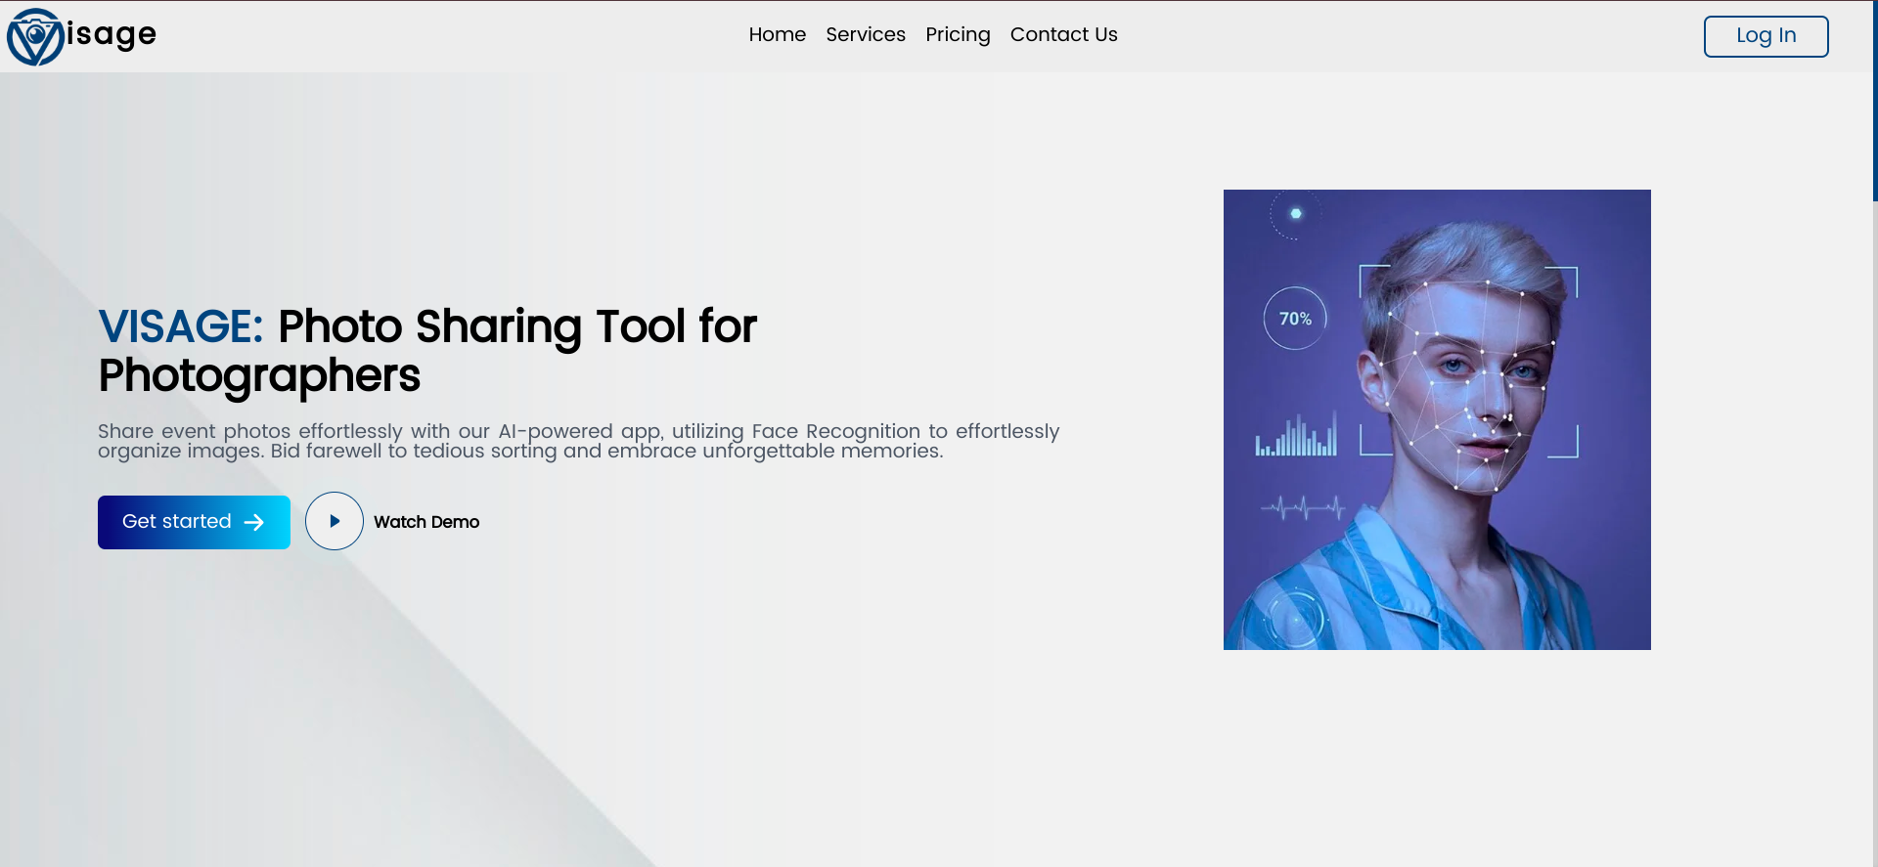The height and width of the screenshot is (867, 1878).
Task: Click the Face Recognition description paragraph
Action: coord(577,441)
